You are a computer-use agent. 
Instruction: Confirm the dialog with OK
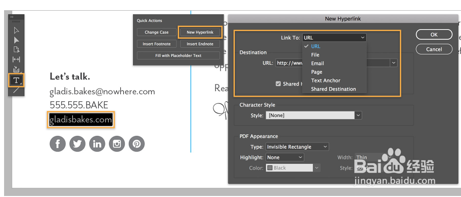434,34
